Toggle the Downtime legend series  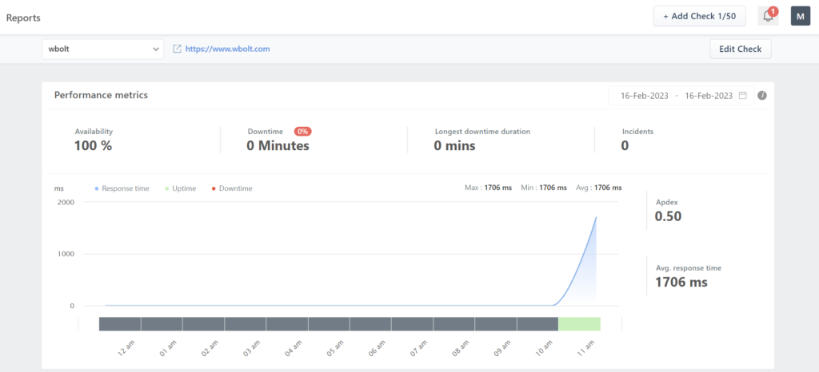coord(232,188)
